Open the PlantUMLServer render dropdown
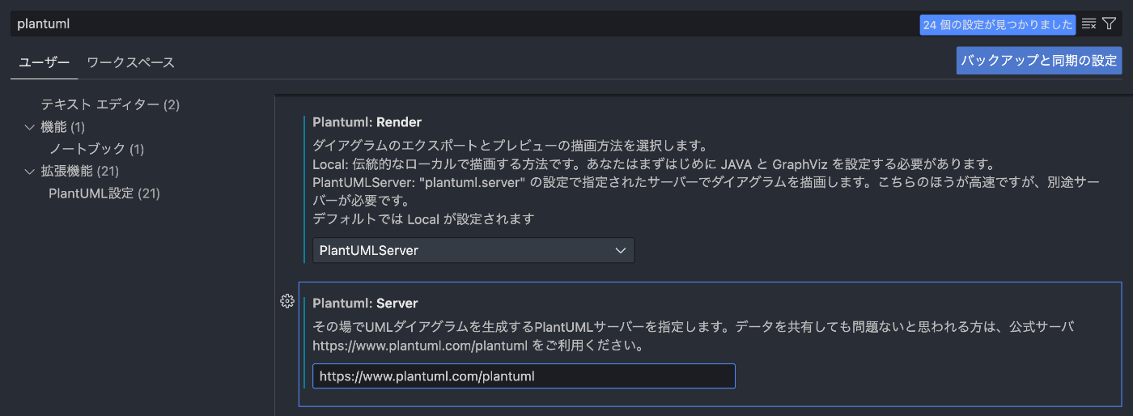This screenshot has width=1133, height=416. tap(473, 250)
